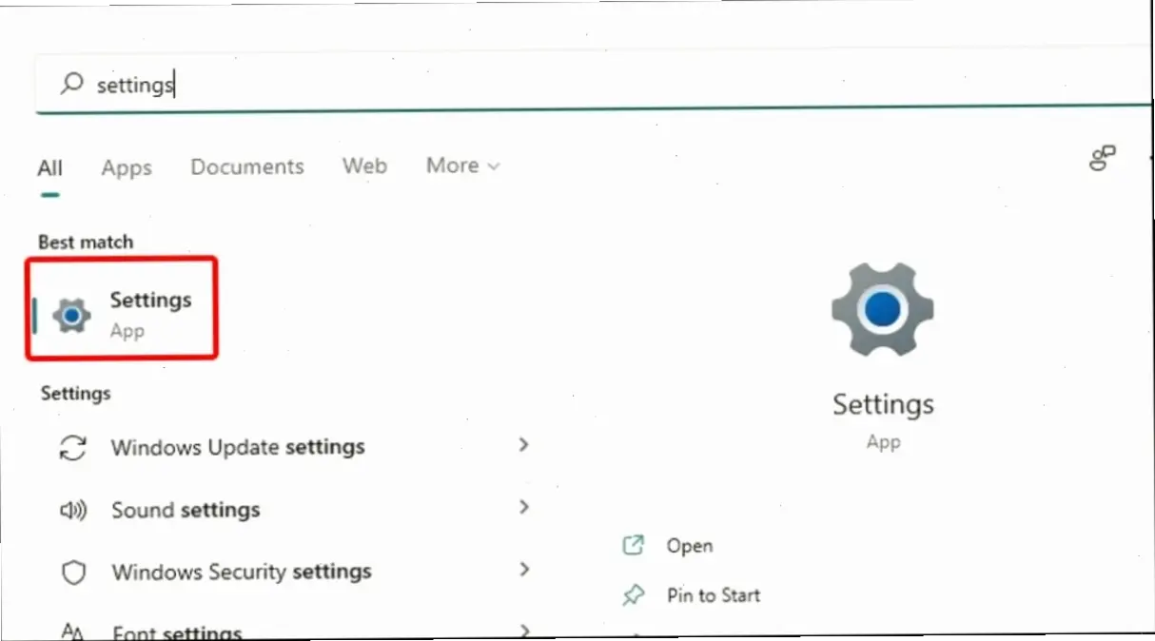The image size is (1155, 641).
Task: Open the Settings app via Open link
Action: coord(690,545)
